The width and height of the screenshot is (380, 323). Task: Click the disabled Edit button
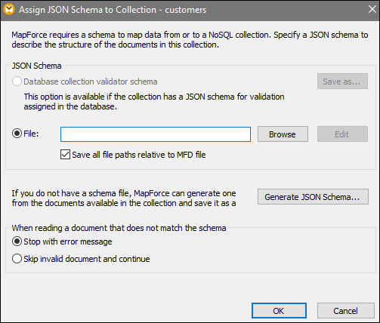[342, 134]
